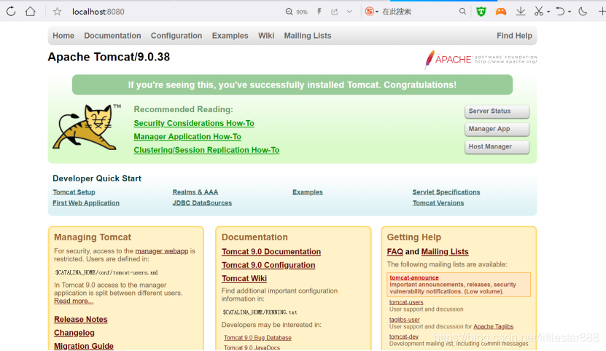Open the Tomcat Setup link
Image resolution: width=606 pixels, height=351 pixels.
(74, 192)
